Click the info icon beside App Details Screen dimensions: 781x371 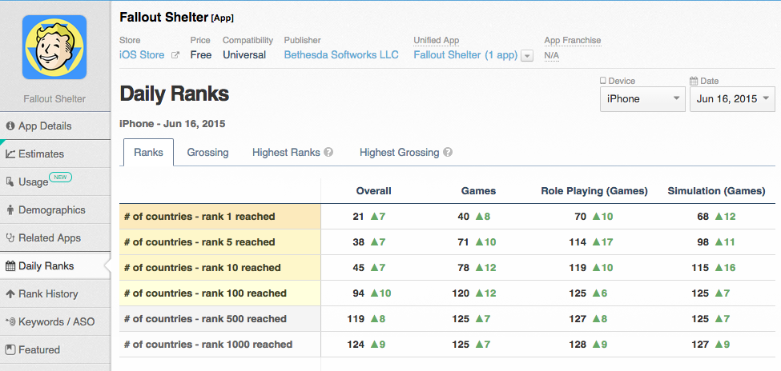(10, 126)
